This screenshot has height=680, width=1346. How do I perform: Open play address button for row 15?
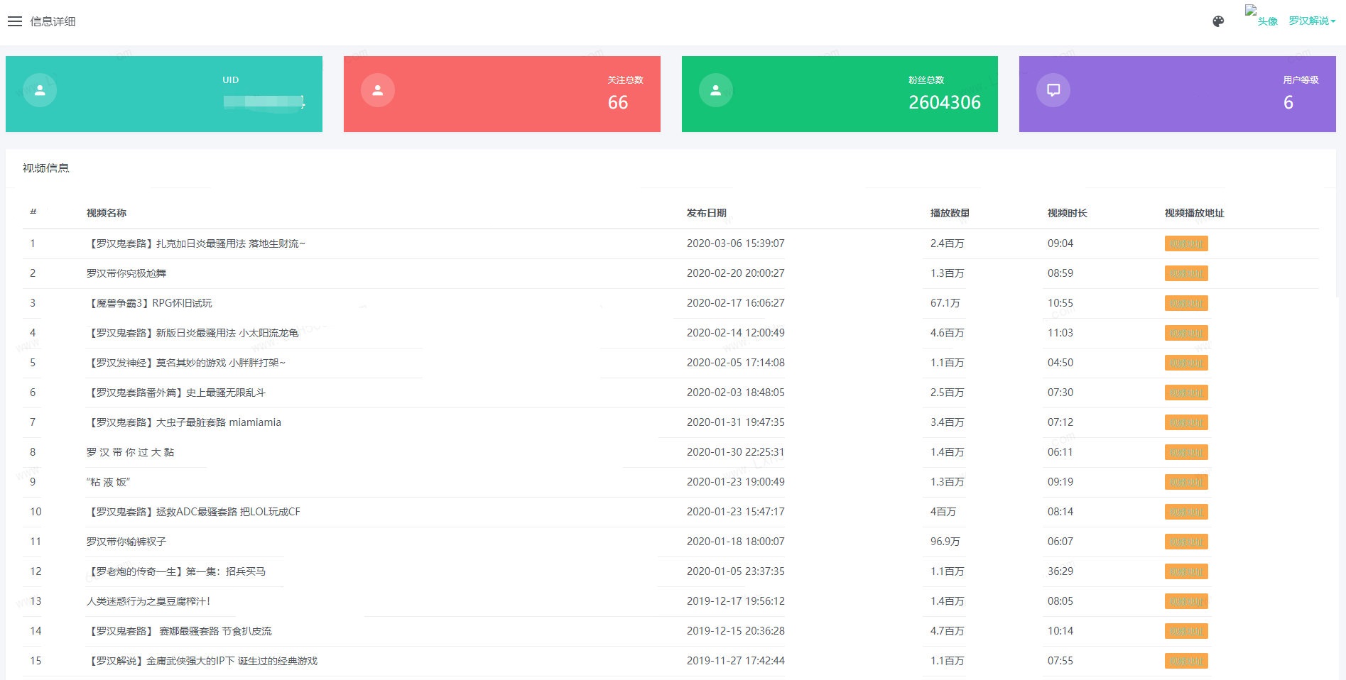[1186, 661]
